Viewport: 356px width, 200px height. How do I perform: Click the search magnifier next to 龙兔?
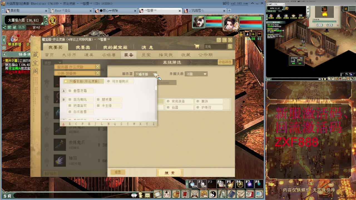(230, 46)
